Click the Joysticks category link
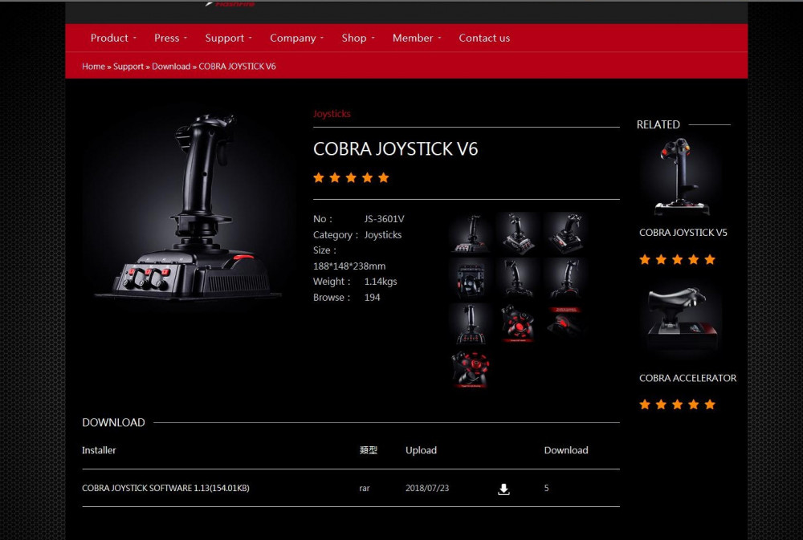 332,114
